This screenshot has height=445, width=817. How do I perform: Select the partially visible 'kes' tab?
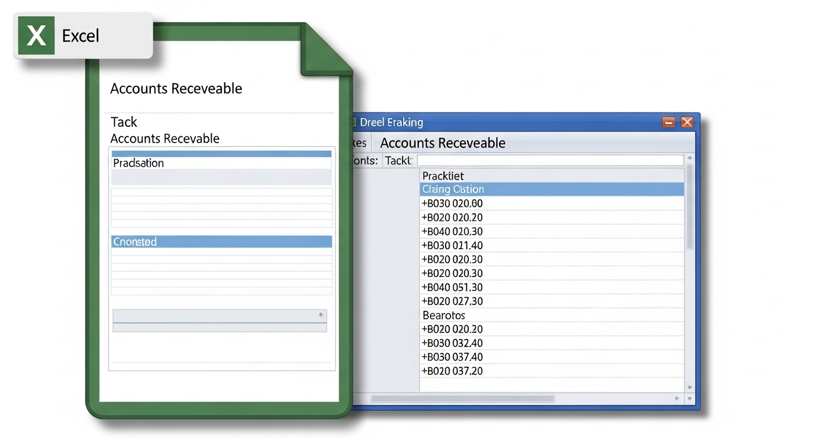(x=359, y=143)
